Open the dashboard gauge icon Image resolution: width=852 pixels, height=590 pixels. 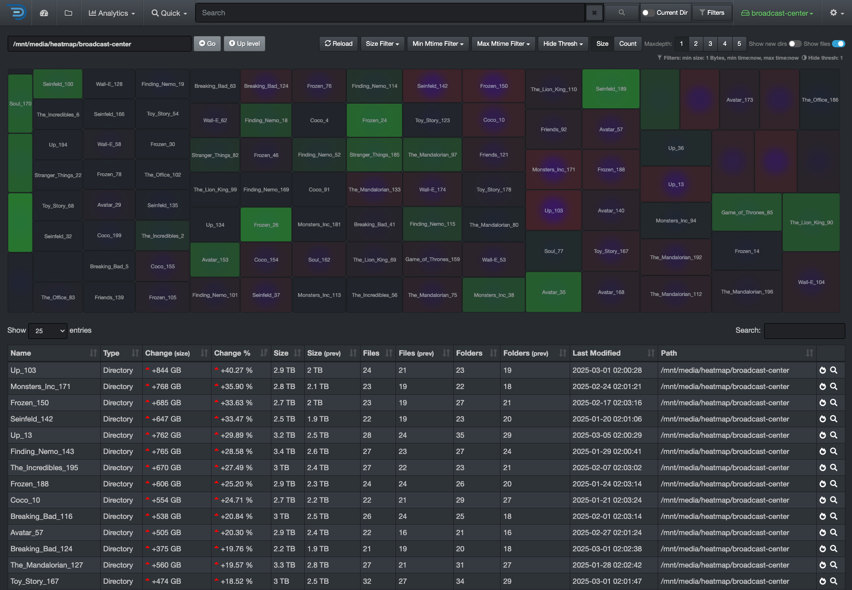44,13
